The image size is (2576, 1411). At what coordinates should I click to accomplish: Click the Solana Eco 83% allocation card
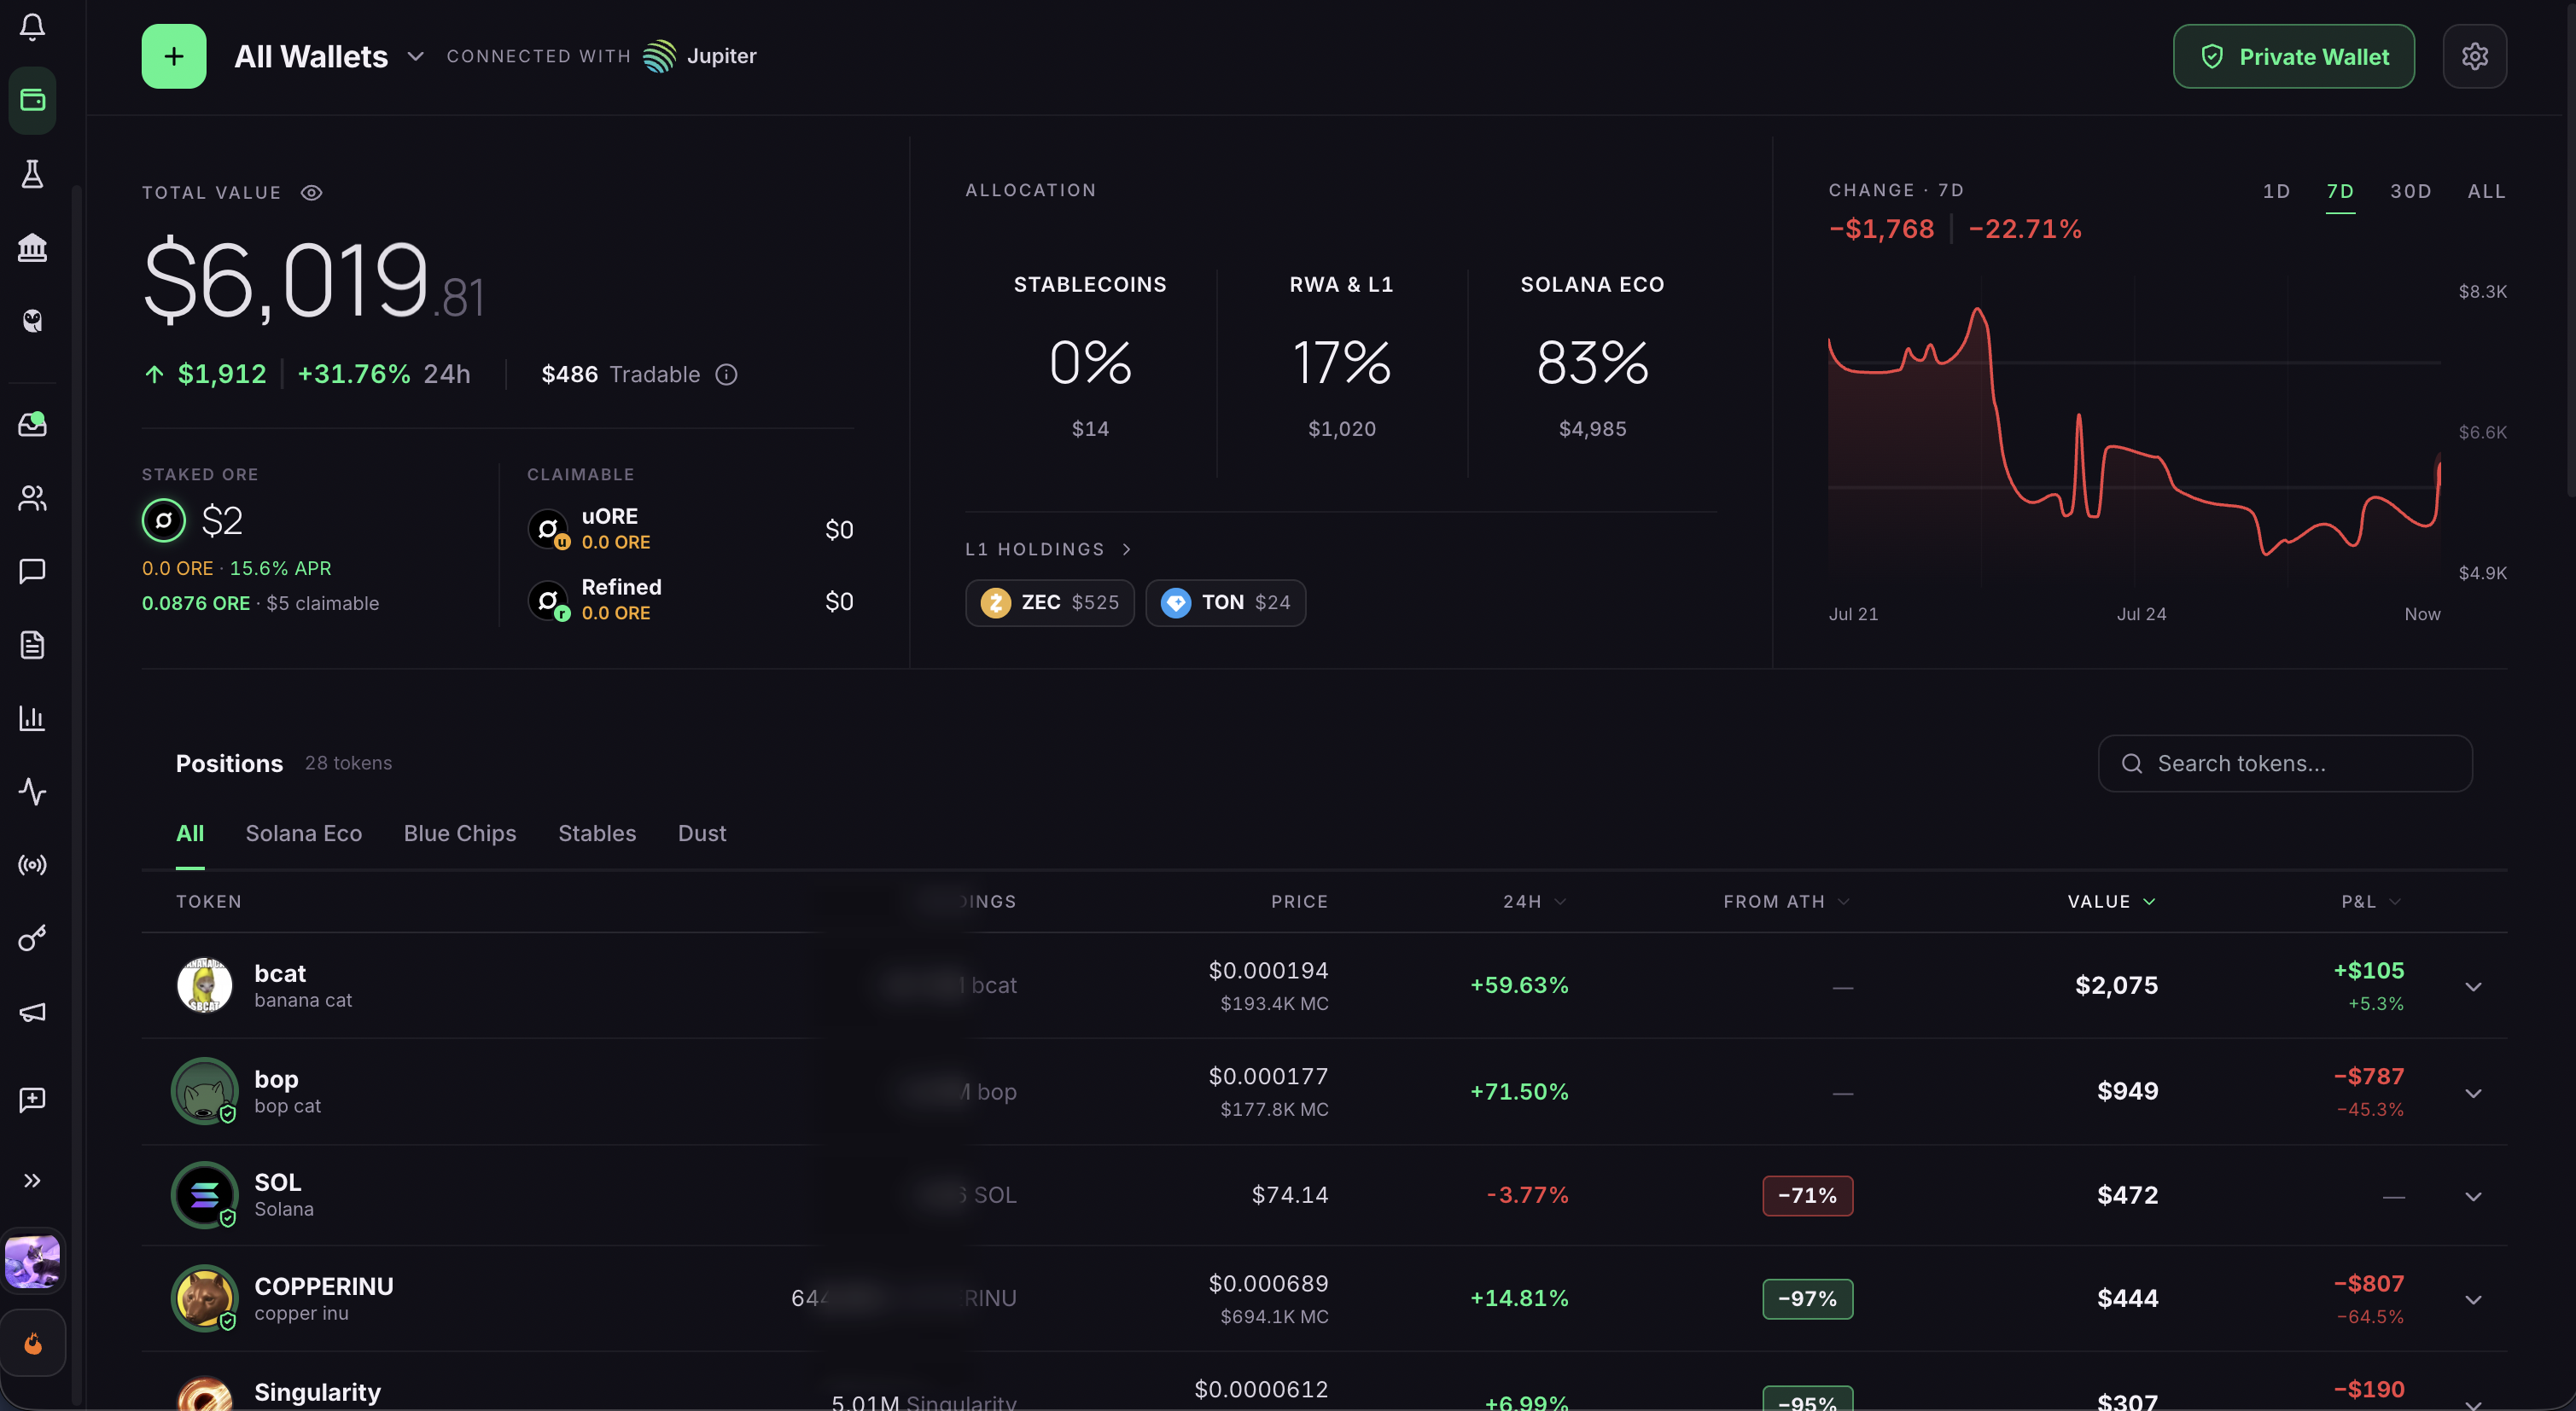(x=1593, y=357)
